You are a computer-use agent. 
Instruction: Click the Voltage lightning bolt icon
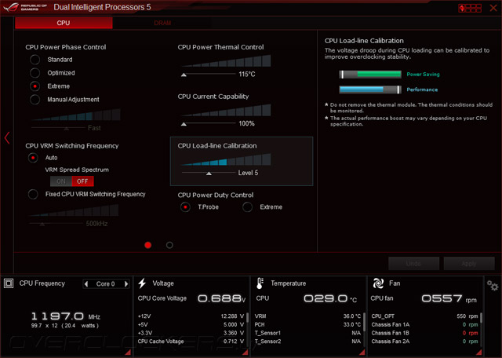tap(142, 283)
